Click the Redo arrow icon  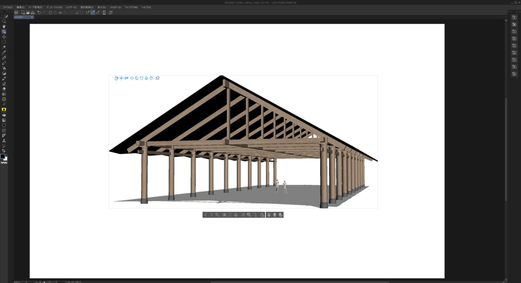(x=44, y=13)
